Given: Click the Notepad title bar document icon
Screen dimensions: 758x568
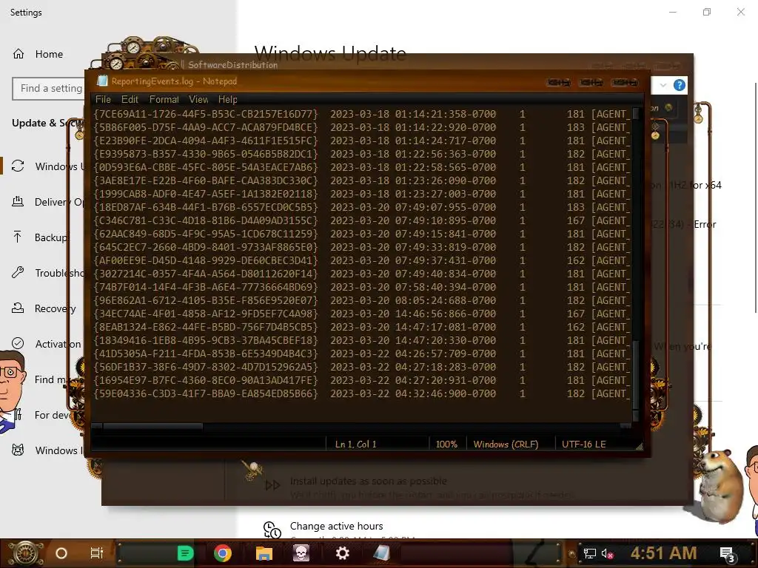Looking at the screenshot, I should click(102, 81).
